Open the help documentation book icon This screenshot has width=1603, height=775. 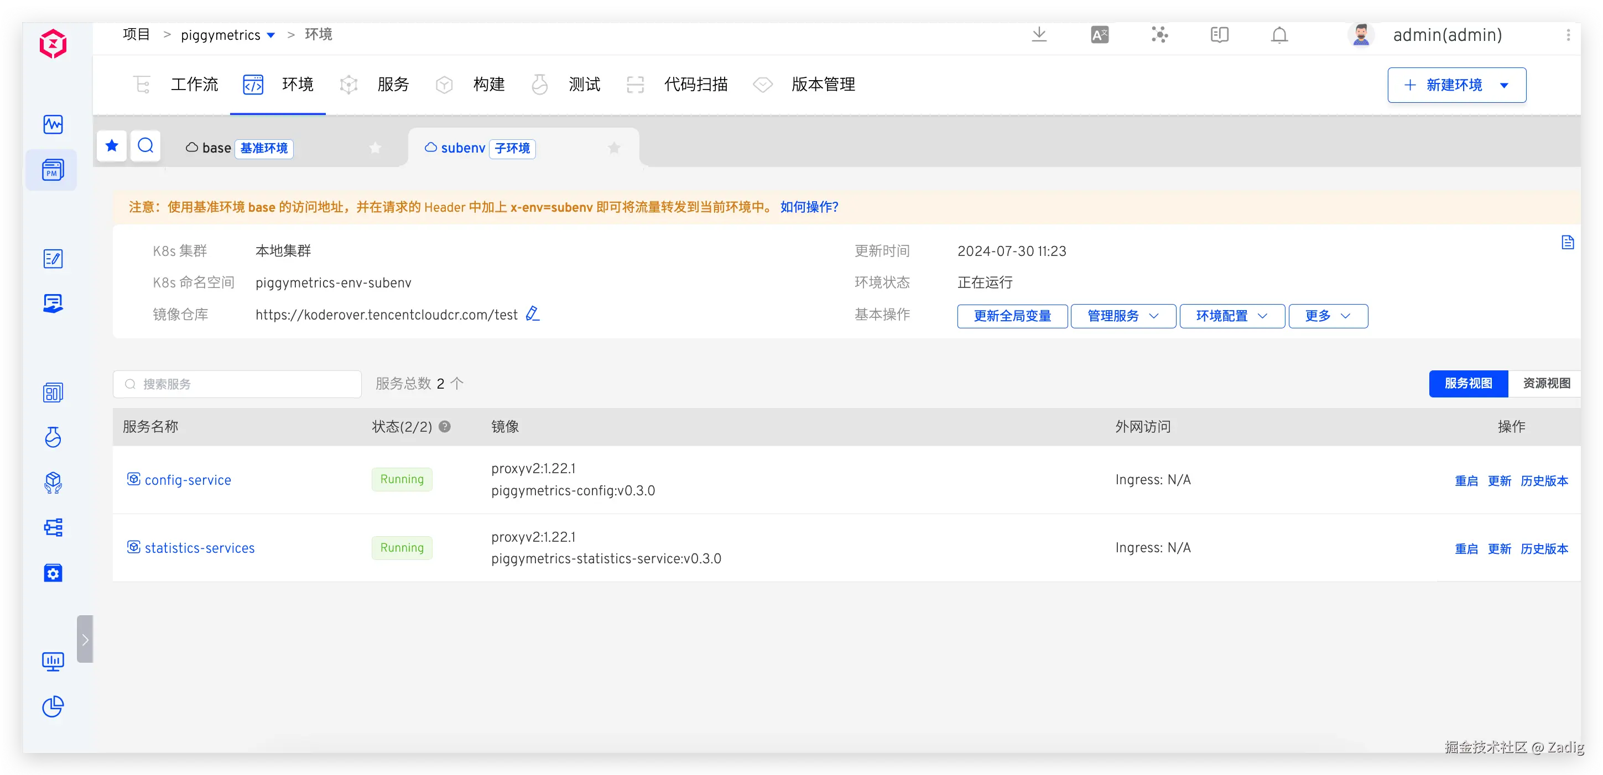click(1219, 35)
